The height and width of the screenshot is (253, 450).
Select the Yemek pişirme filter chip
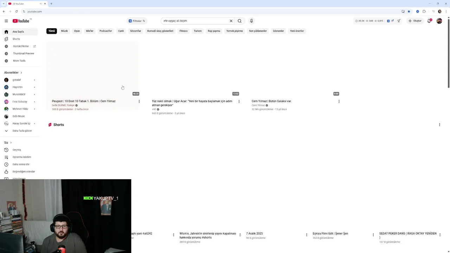234,31
